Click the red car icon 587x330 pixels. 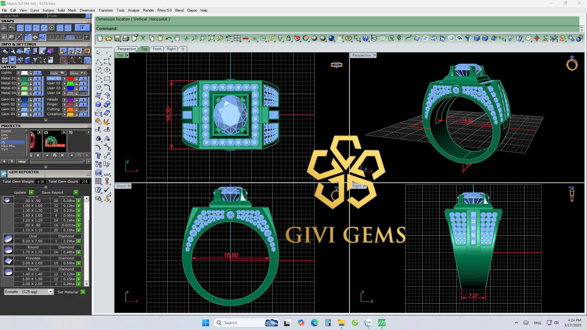(x=246, y=38)
